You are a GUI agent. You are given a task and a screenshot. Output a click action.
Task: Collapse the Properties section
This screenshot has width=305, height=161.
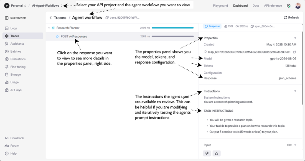(x=295, y=38)
